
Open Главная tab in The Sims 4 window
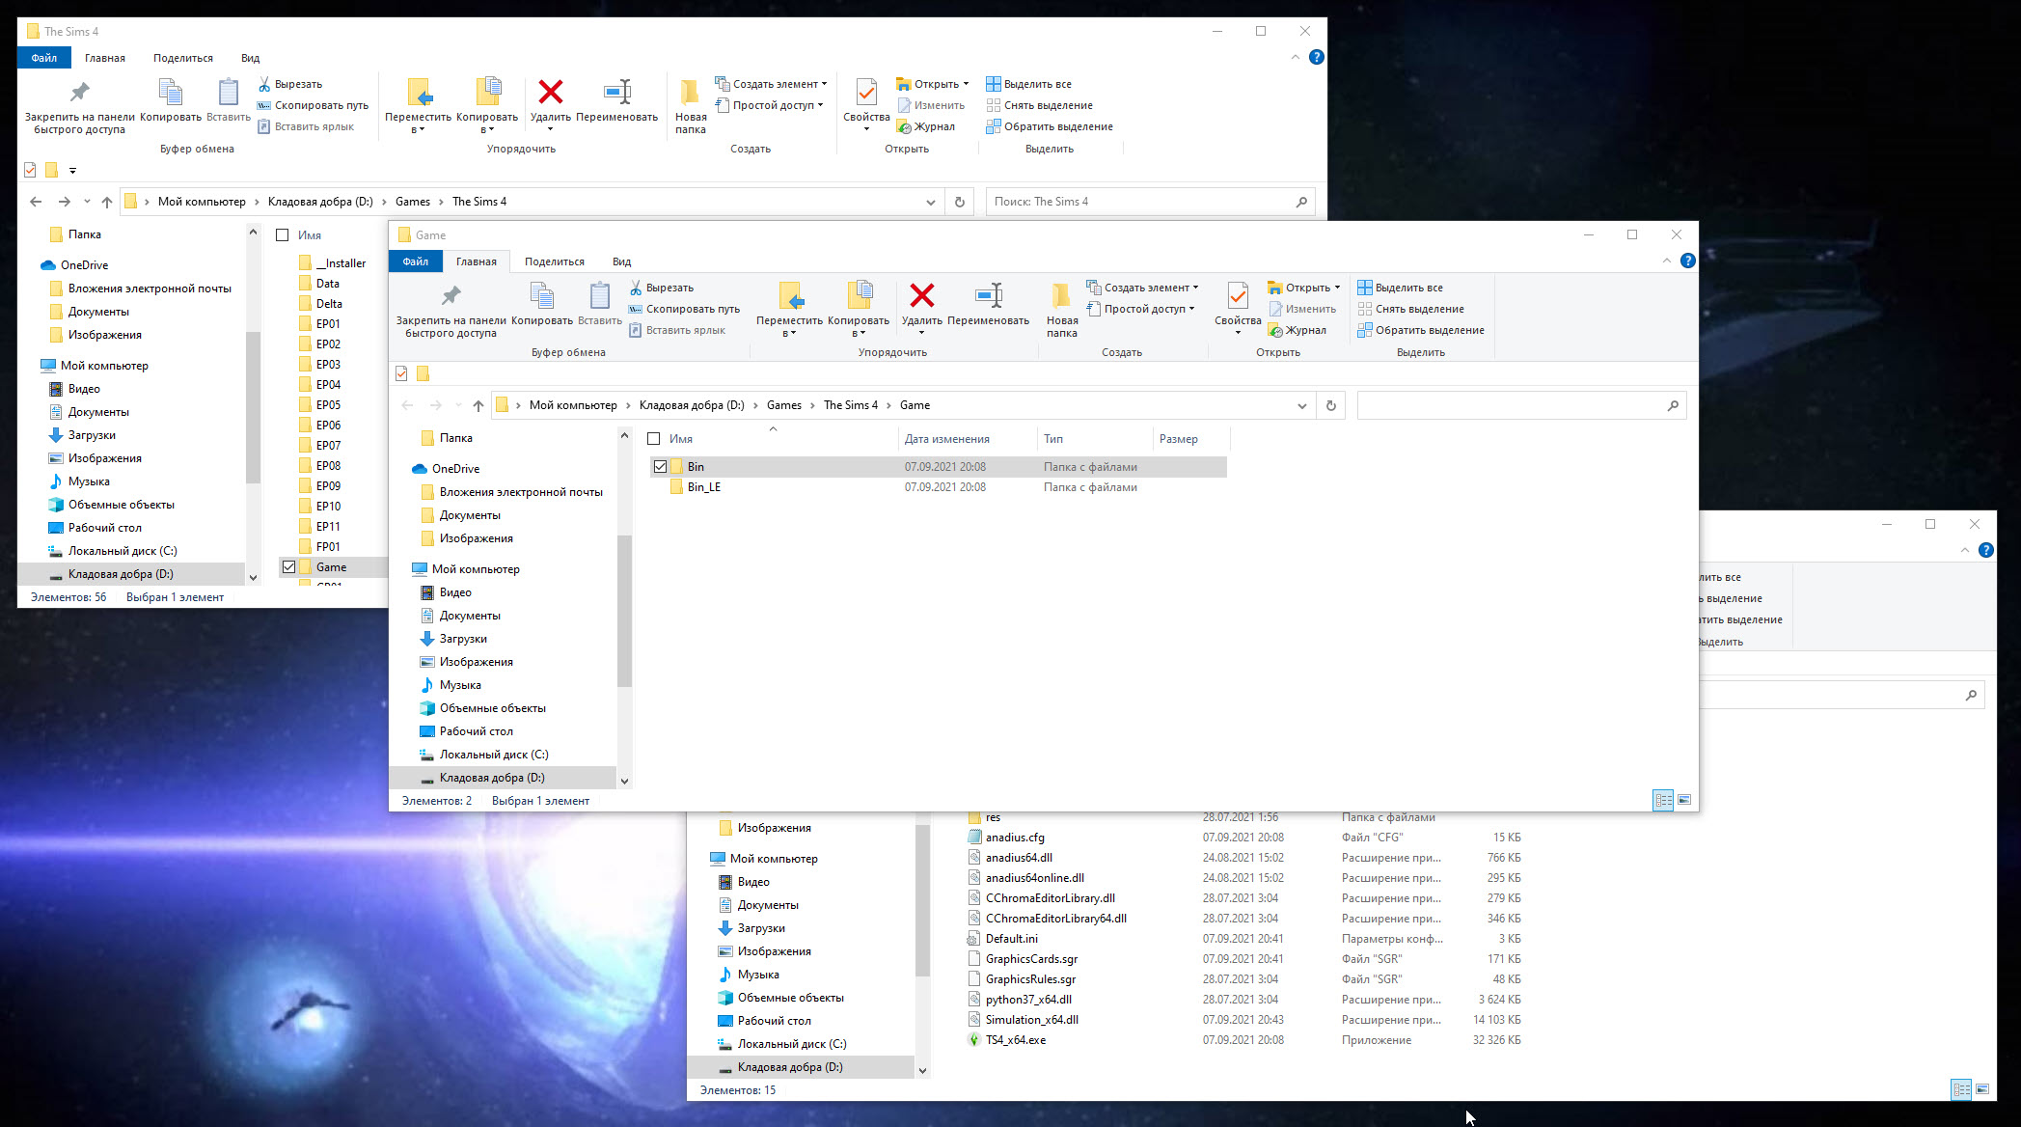click(105, 58)
